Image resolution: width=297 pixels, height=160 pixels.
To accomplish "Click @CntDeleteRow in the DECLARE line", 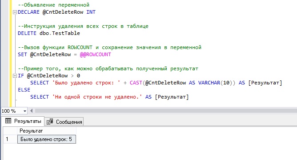I will point(63,12).
